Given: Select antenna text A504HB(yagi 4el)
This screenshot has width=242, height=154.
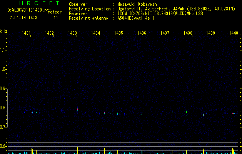Looking at the screenshot, I should point(136,18).
